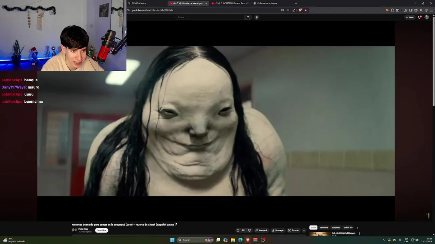Screen dimensions: 435x244
Task: Select the Fantasma filter chip
Action: click(x=324, y=227)
